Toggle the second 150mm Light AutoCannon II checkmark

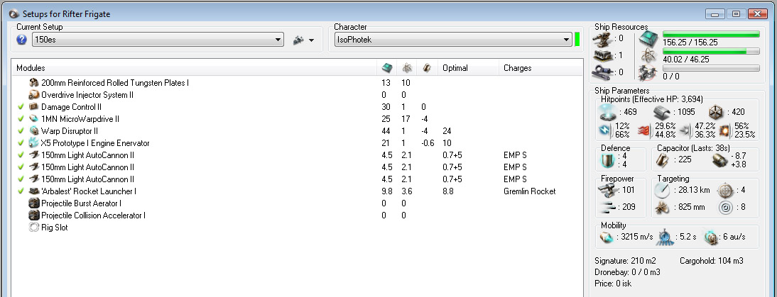21,167
